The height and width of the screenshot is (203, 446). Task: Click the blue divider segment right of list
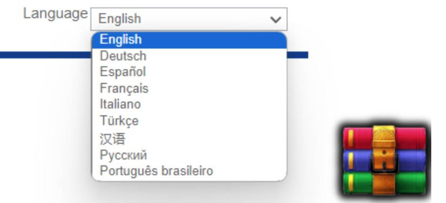(298, 55)
